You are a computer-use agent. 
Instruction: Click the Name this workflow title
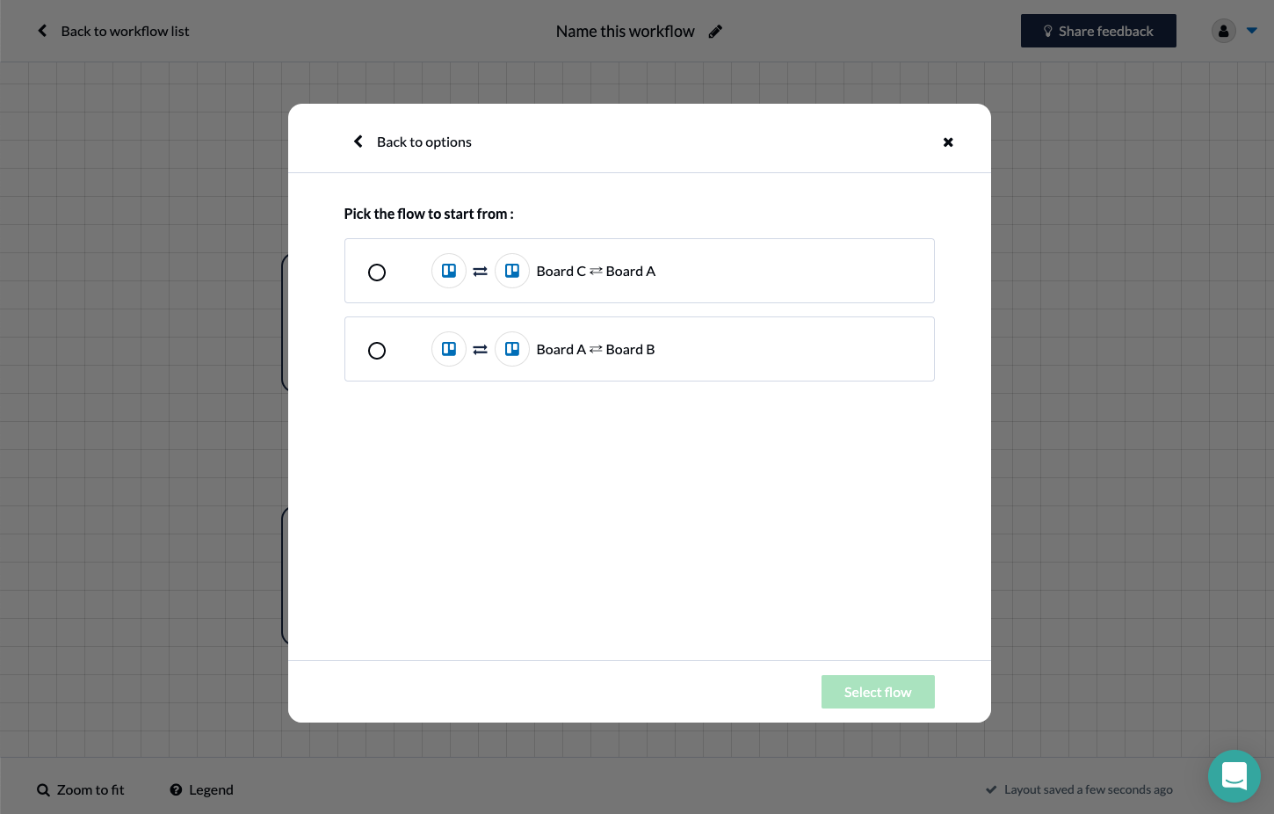pyautogui.click(x=625, y=32)
